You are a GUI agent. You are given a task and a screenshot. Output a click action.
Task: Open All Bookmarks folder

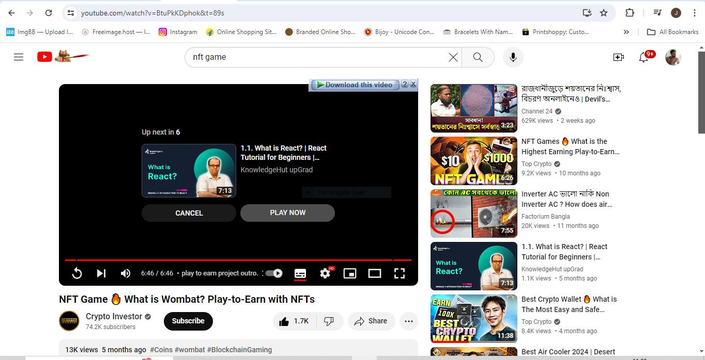pyautogui.click(x=673, y=32)
